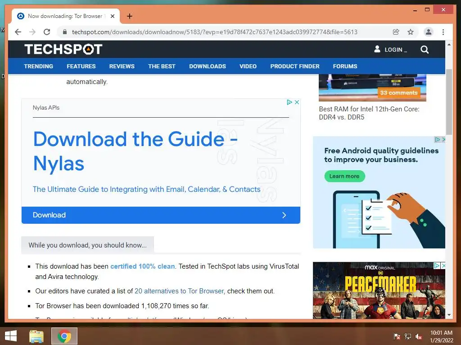This screenshot has height=345, width=461.
Task: Click the page vertical scrollbar thumb
Action: (x=449, y=102)
